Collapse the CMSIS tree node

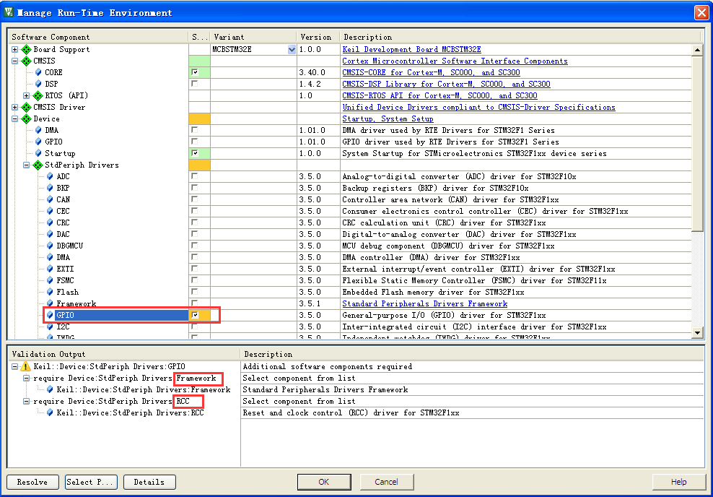coord(15,61)
